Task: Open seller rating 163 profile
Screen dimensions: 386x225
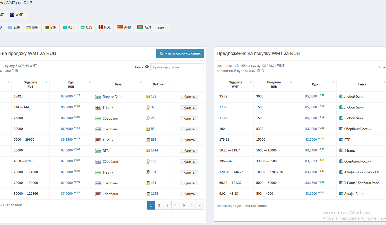Action: (154, 161)
